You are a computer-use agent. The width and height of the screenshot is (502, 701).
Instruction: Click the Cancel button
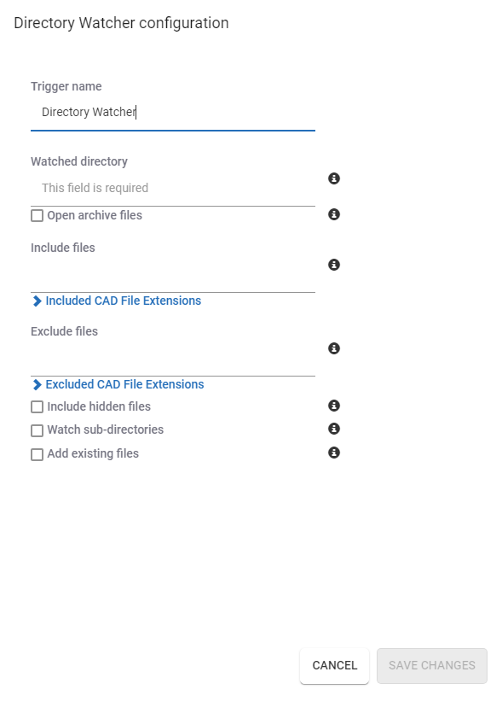pos(335,666)
